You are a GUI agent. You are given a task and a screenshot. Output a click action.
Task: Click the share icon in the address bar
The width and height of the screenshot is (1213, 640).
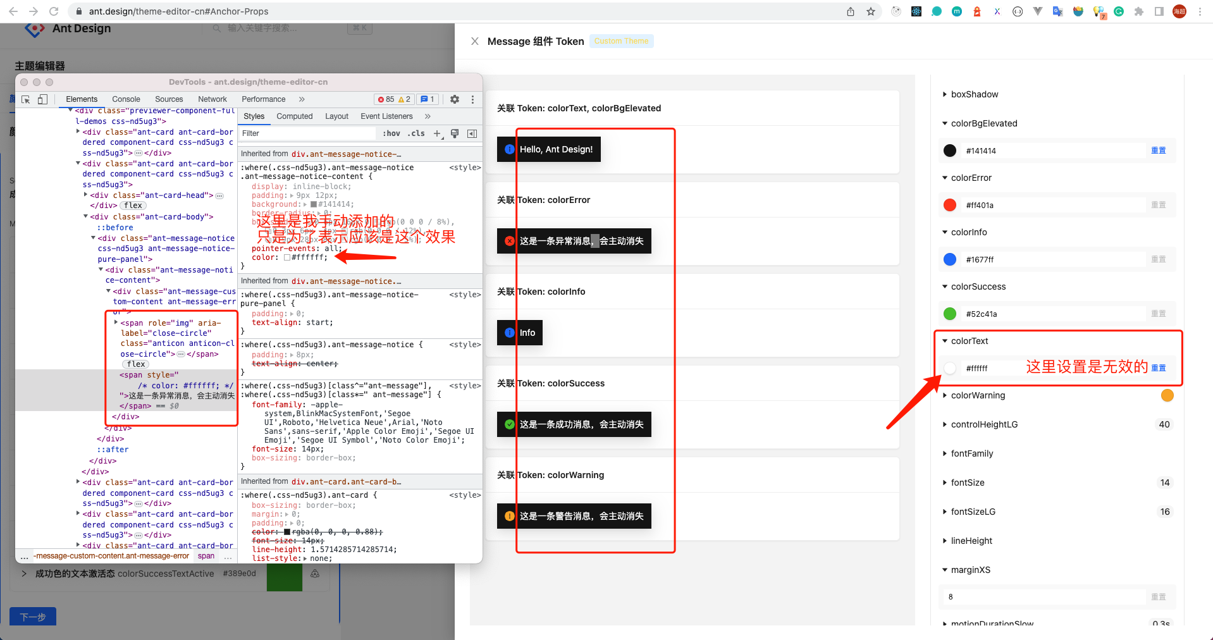(x=851, y=11)
